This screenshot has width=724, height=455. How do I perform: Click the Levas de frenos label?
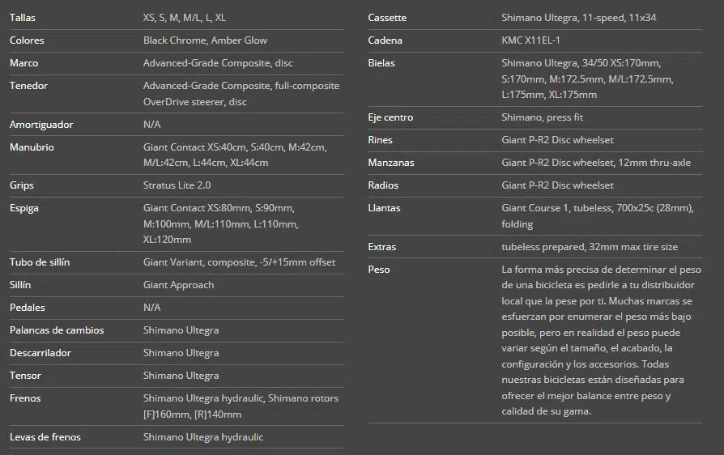coord(45,437)
